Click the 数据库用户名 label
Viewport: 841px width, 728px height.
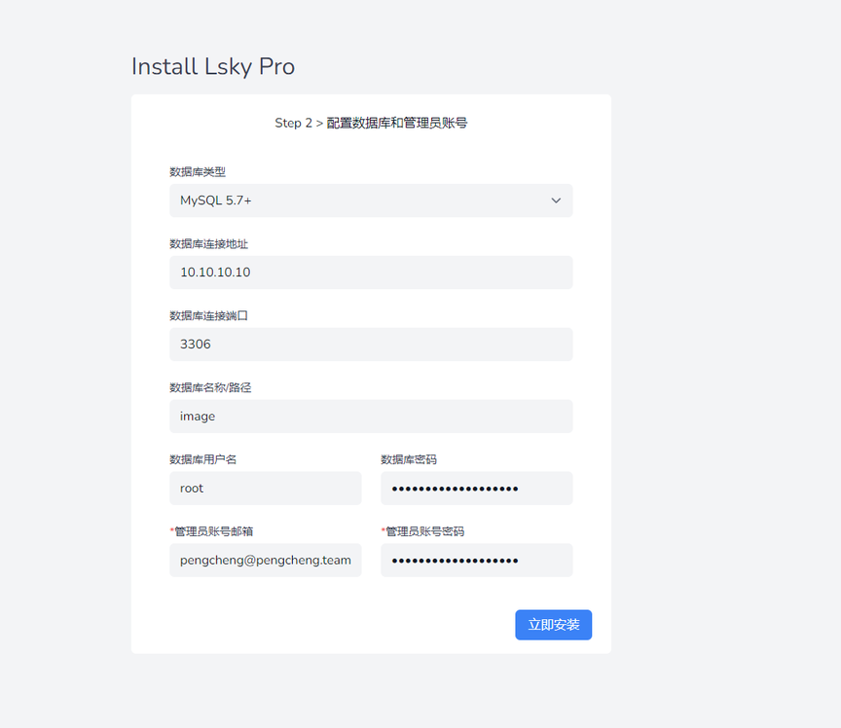pyautogui.click(x=202, y=459)
